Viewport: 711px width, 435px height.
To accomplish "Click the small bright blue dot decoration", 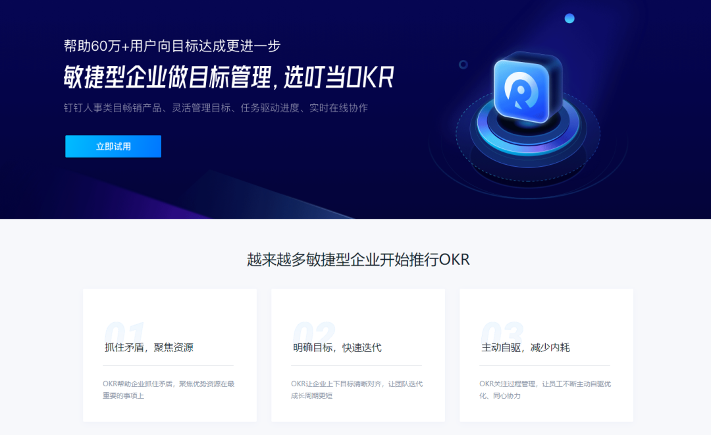I will [569, 18].
